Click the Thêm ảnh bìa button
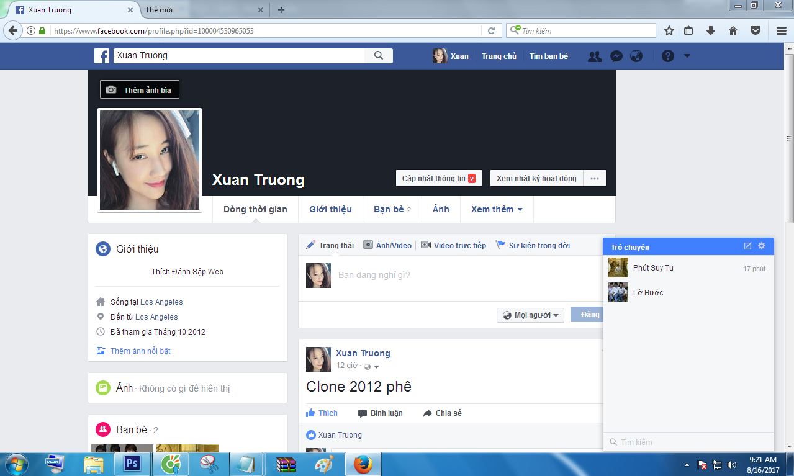This screenshot has height=476, width=794. (x=140, y=90)
